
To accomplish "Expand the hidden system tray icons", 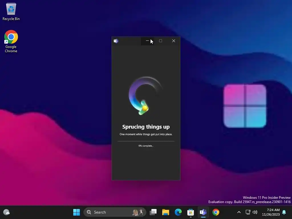I will click(239, 212).
